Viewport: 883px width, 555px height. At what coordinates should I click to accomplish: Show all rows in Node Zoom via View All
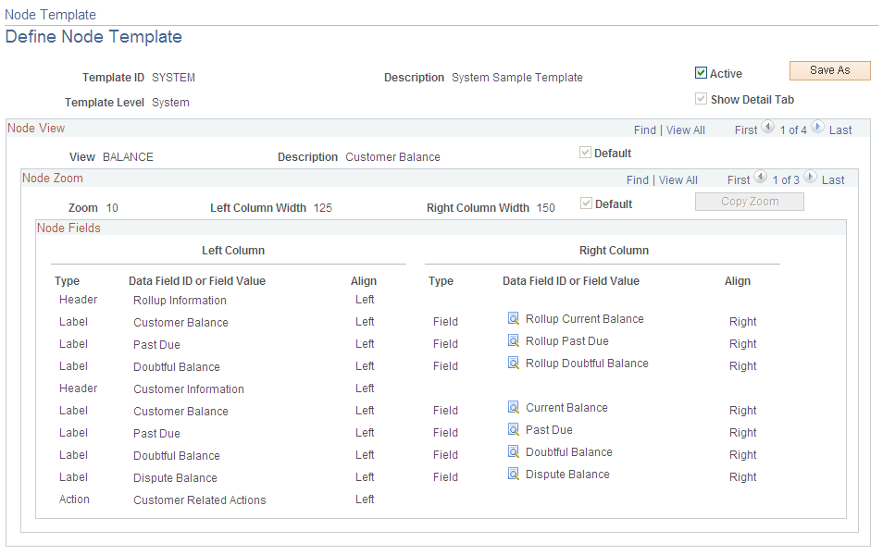click(678, 179)
